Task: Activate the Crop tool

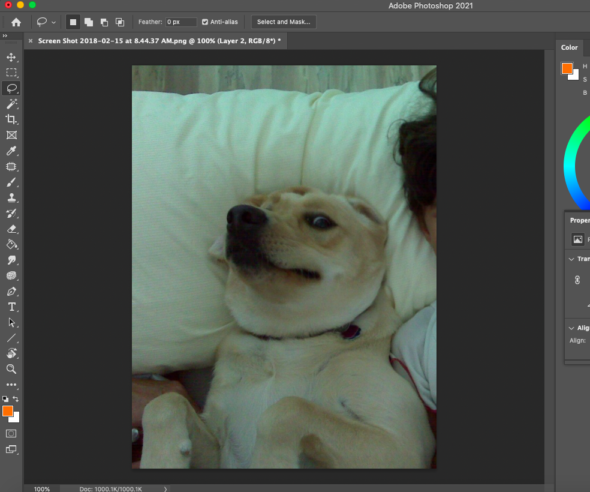Action: 11,119
